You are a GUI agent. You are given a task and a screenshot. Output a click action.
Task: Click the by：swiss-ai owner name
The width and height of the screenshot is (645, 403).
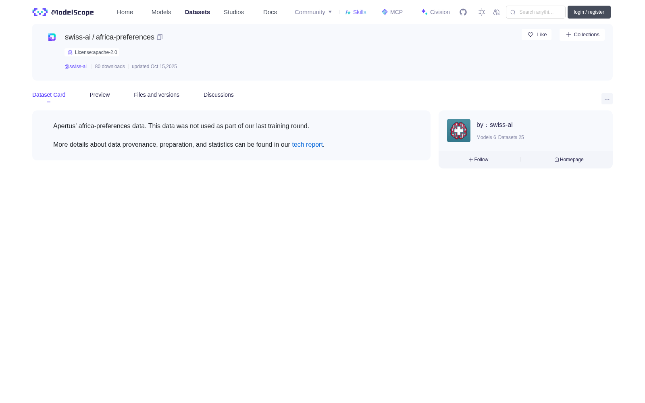[495, 125]
